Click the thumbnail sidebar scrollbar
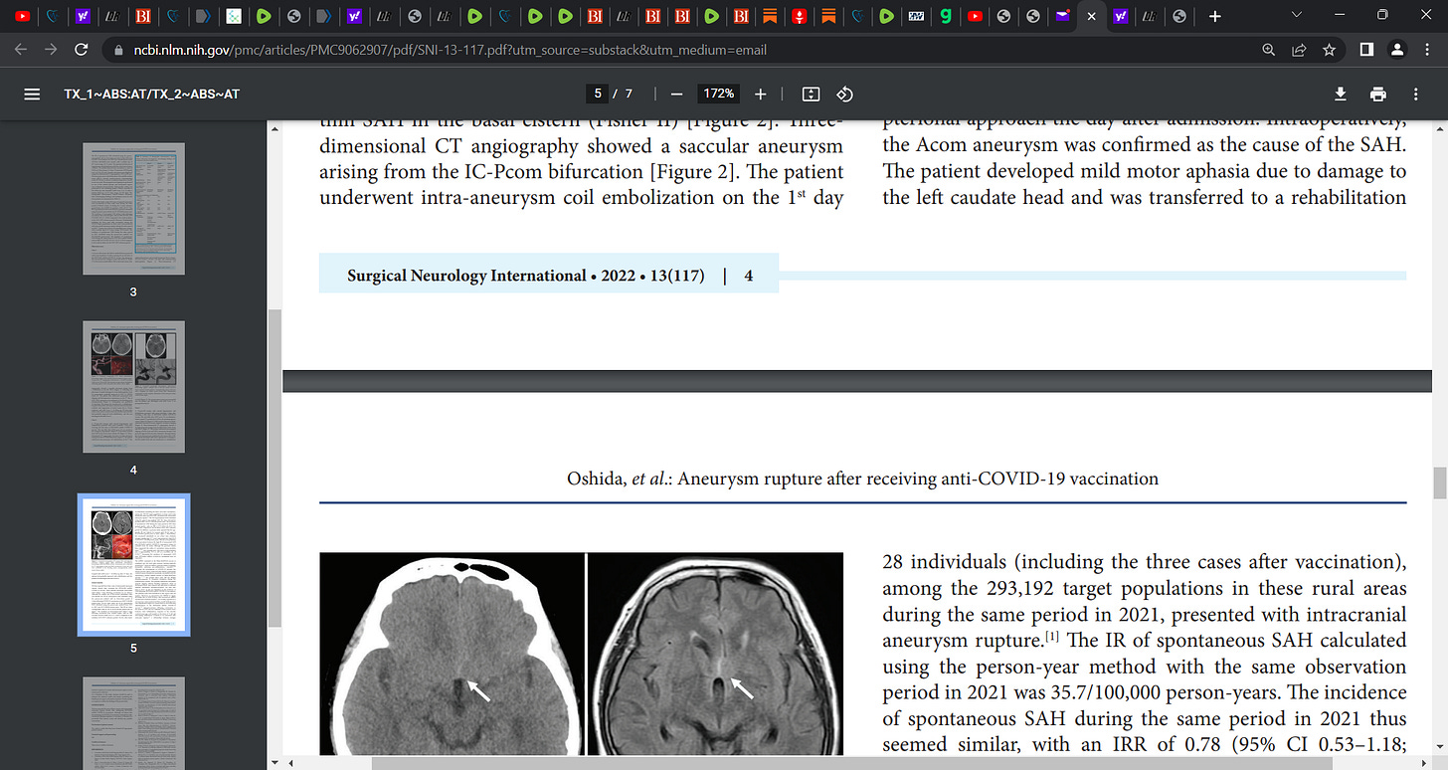The height and width of the screenshot is (770, 1448). [x=274, y=468]
